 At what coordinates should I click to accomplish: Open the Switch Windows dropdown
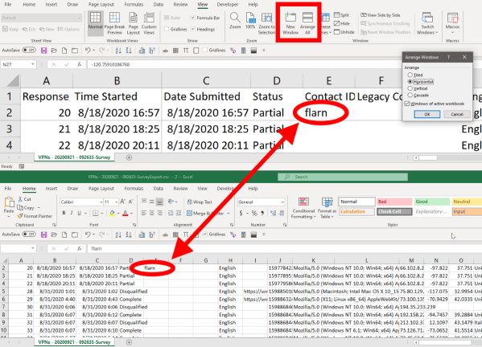click(x=427, y=23)
